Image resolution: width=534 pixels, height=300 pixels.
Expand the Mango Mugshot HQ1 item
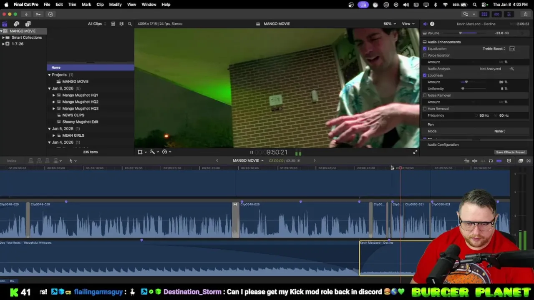tap(53, 95)
